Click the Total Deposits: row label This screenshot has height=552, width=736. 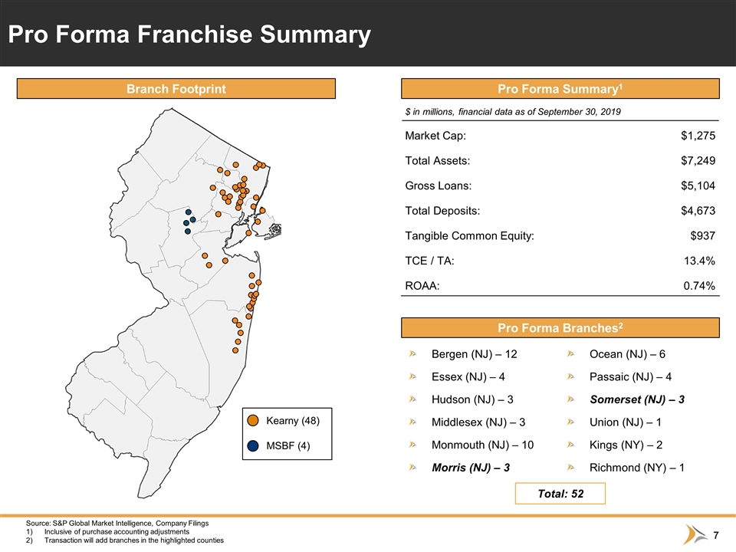[x=442, y=211]
